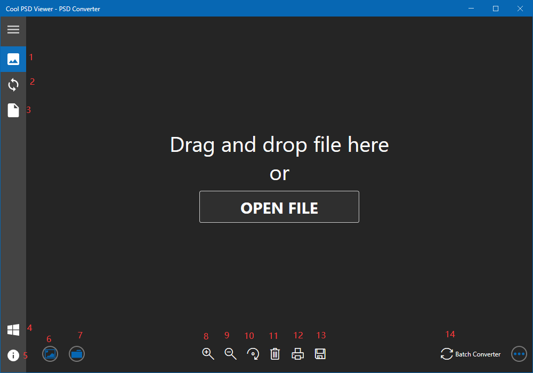The width and height of the screenshot is (533, 373).
Task: Click the Windows logo icon
Action: 13,329
